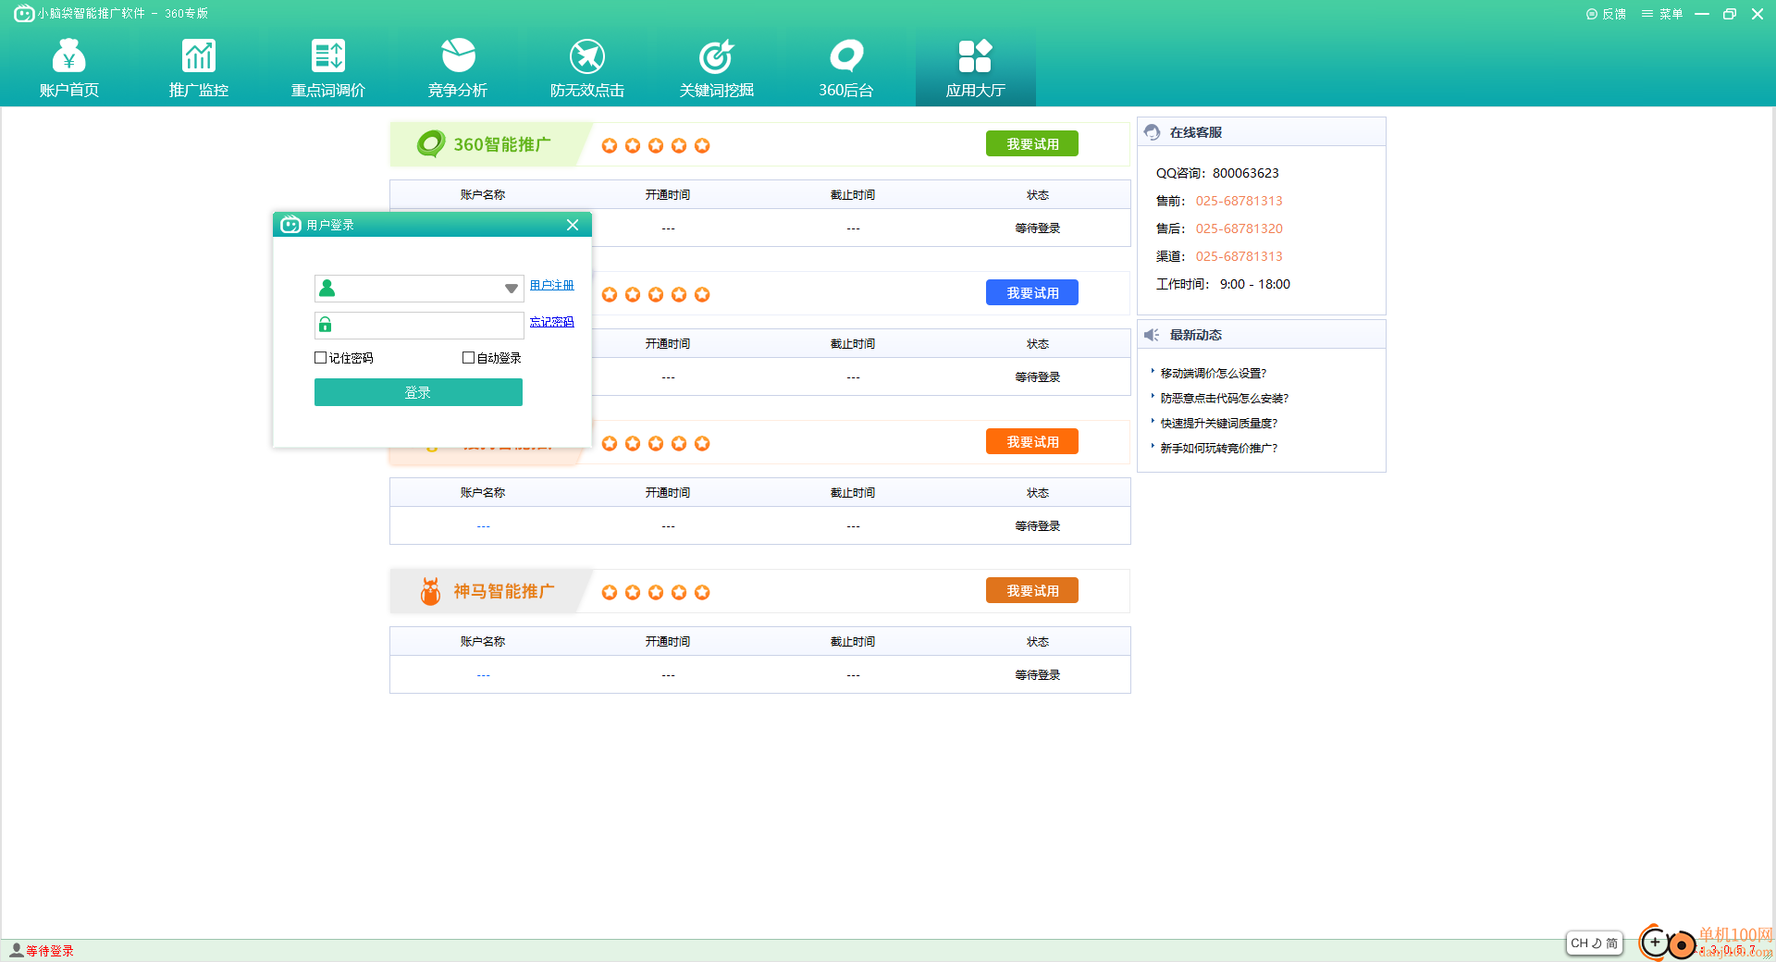Click first star rating of 360智能推广
The width and height of the screenshot is (1776, 962).
(610, 145)
